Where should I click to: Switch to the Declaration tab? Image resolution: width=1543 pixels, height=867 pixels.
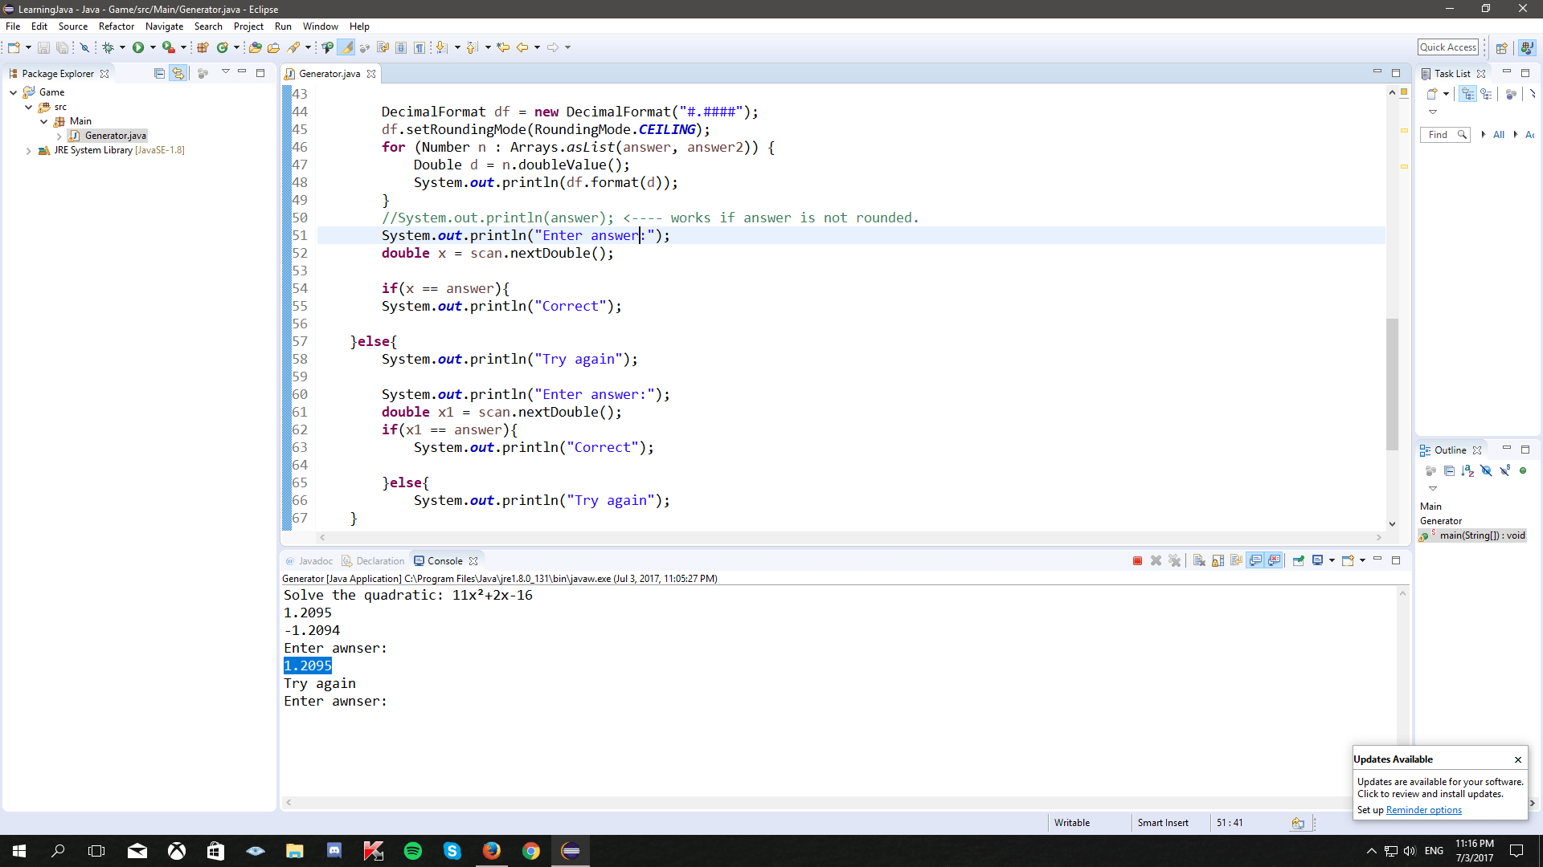pos(379,561)
